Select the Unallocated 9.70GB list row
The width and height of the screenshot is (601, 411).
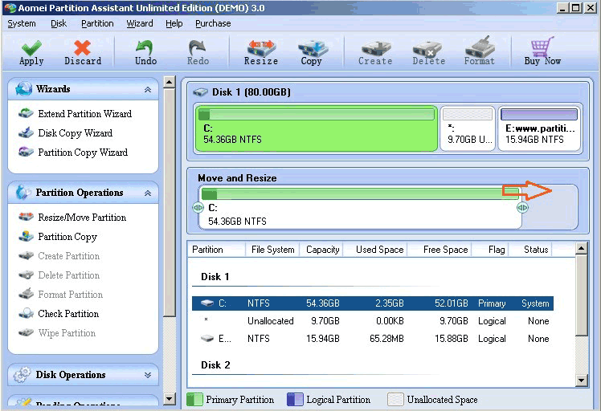click(373, 321)
